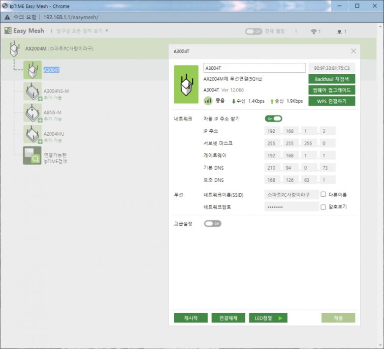Click the signal strength icon
The width and height of the screenshot is (384, 349).
[208, 101]
